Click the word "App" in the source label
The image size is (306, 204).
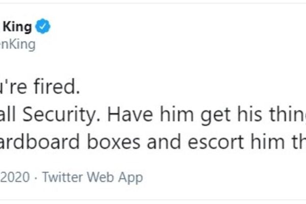pyautogui.click(x=129, y=177)
